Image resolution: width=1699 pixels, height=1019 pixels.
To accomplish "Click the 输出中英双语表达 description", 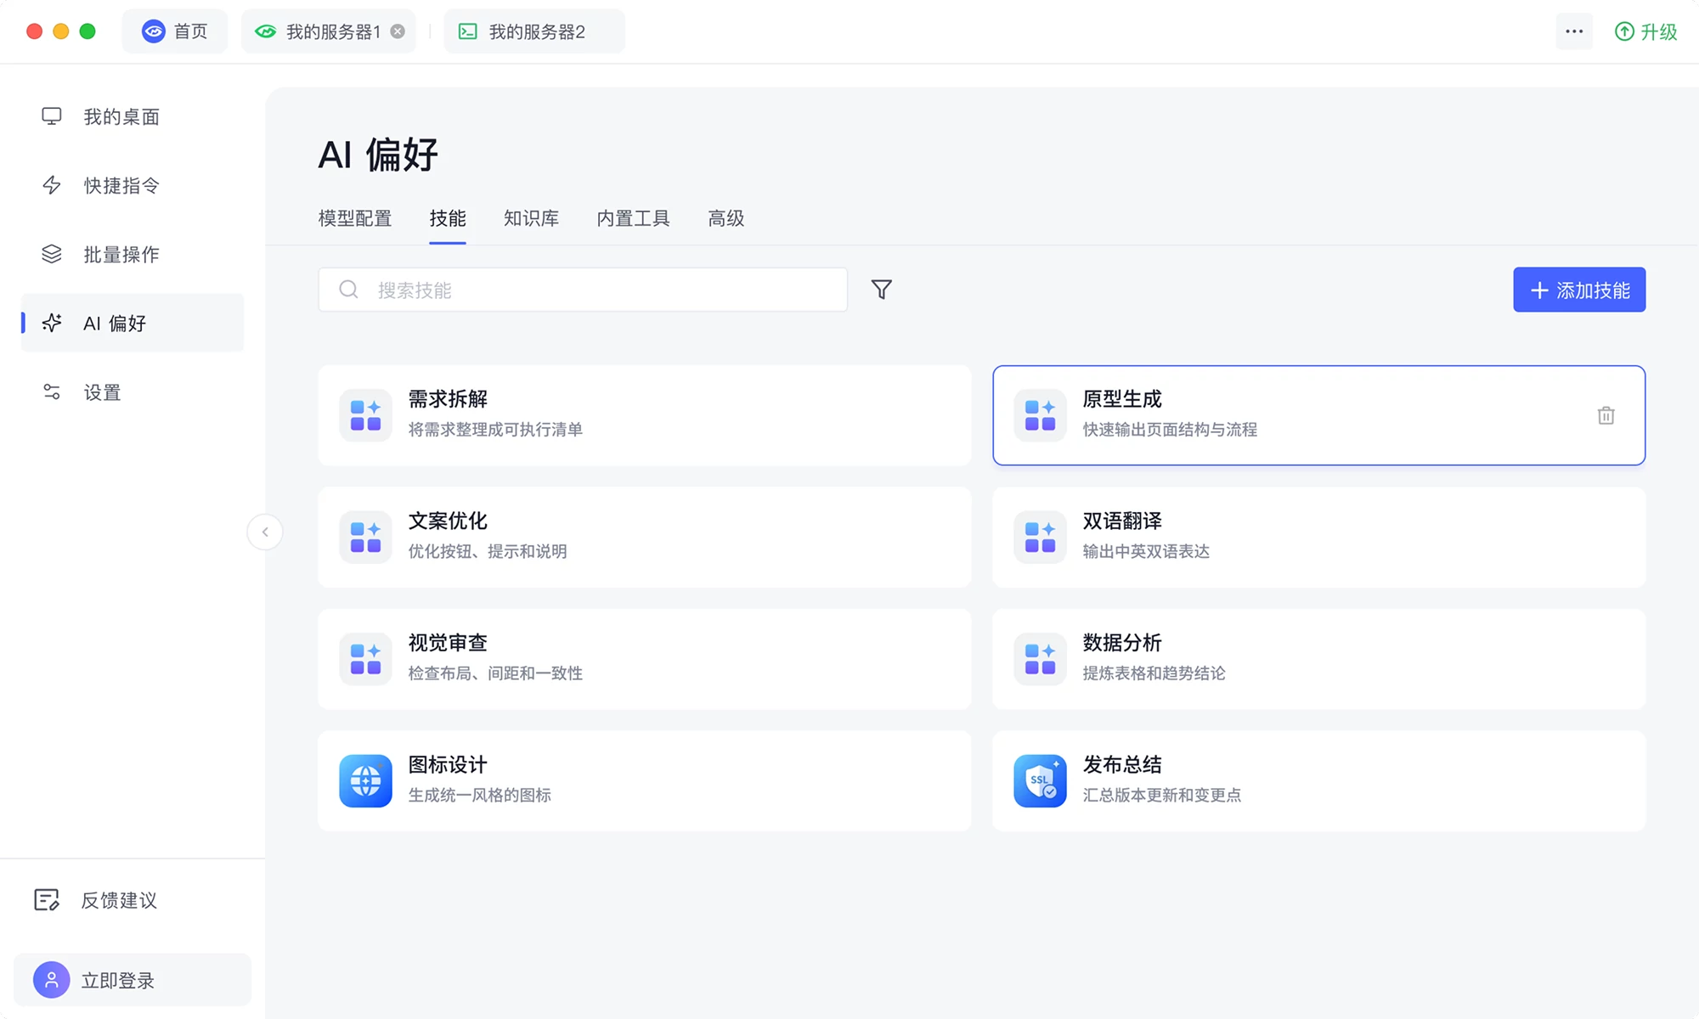I will (1146, 551).
